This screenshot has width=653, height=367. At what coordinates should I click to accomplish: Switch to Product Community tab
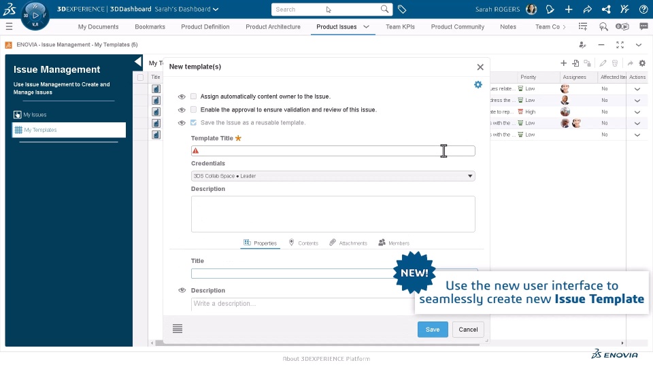(x=457, y=27)
